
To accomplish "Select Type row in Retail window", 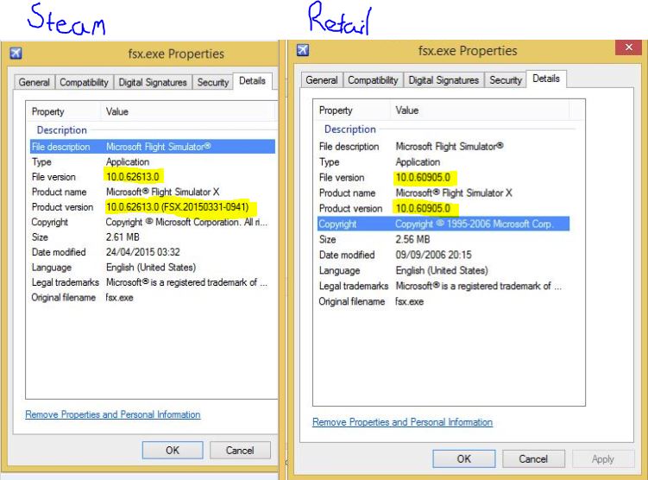I will [x=444, y=161].
